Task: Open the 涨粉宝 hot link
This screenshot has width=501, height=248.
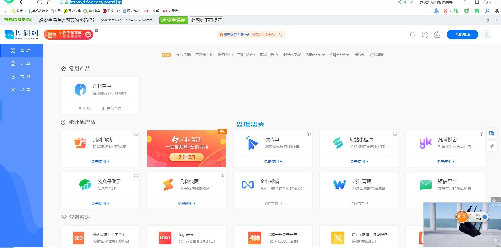Action: point(359,55)
